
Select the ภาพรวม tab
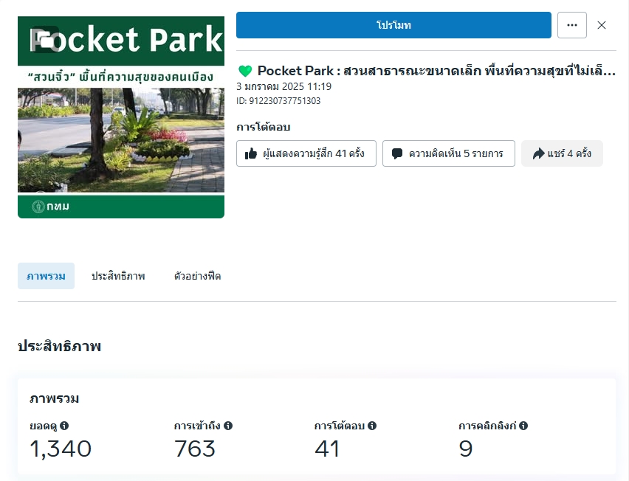click(x=46, y=276)
